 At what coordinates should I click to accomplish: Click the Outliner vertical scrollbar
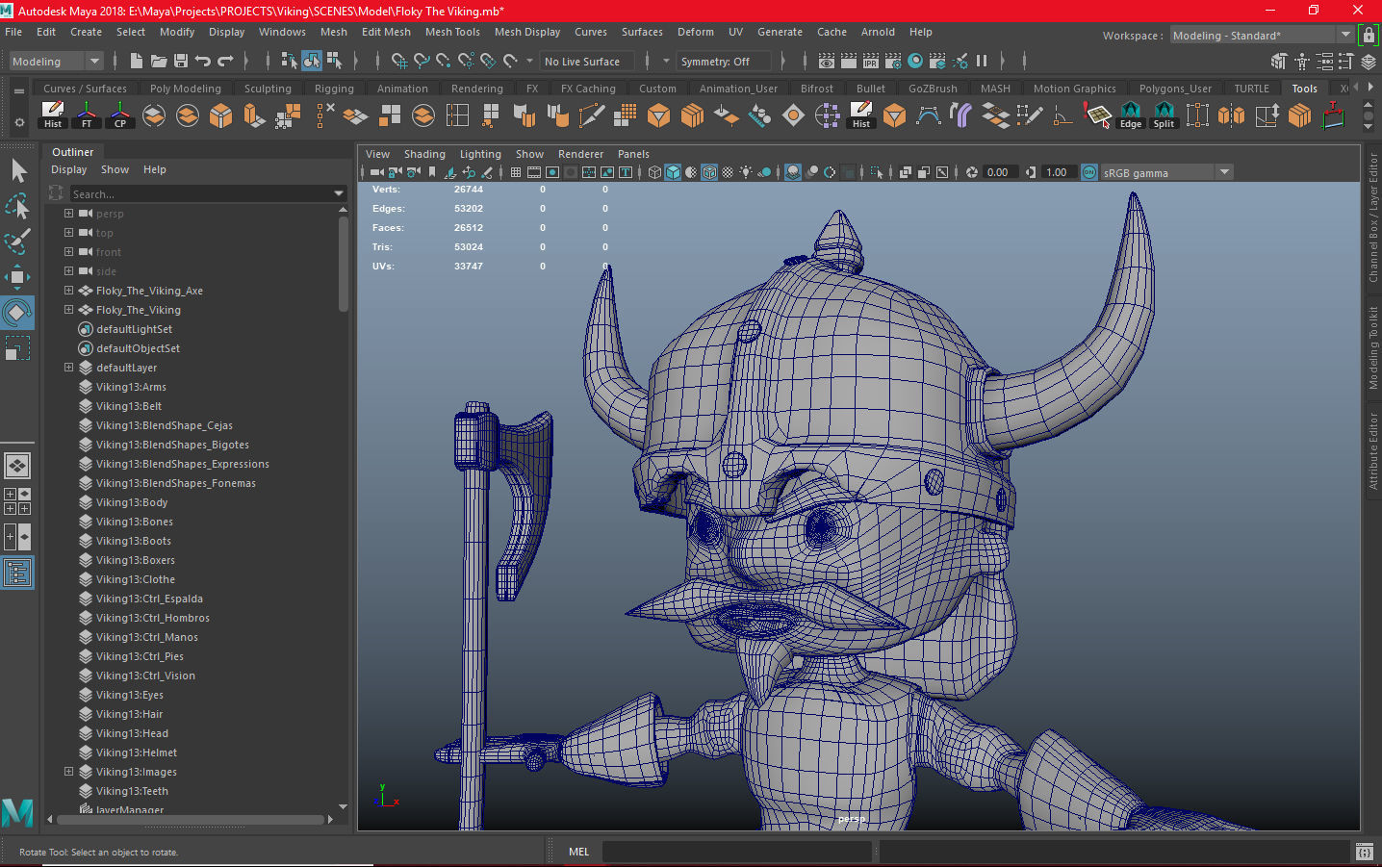[x=344, y=265]
